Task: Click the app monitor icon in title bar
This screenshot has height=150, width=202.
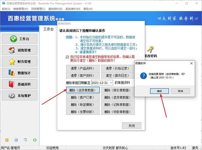Action: click(x=4, y=3)
